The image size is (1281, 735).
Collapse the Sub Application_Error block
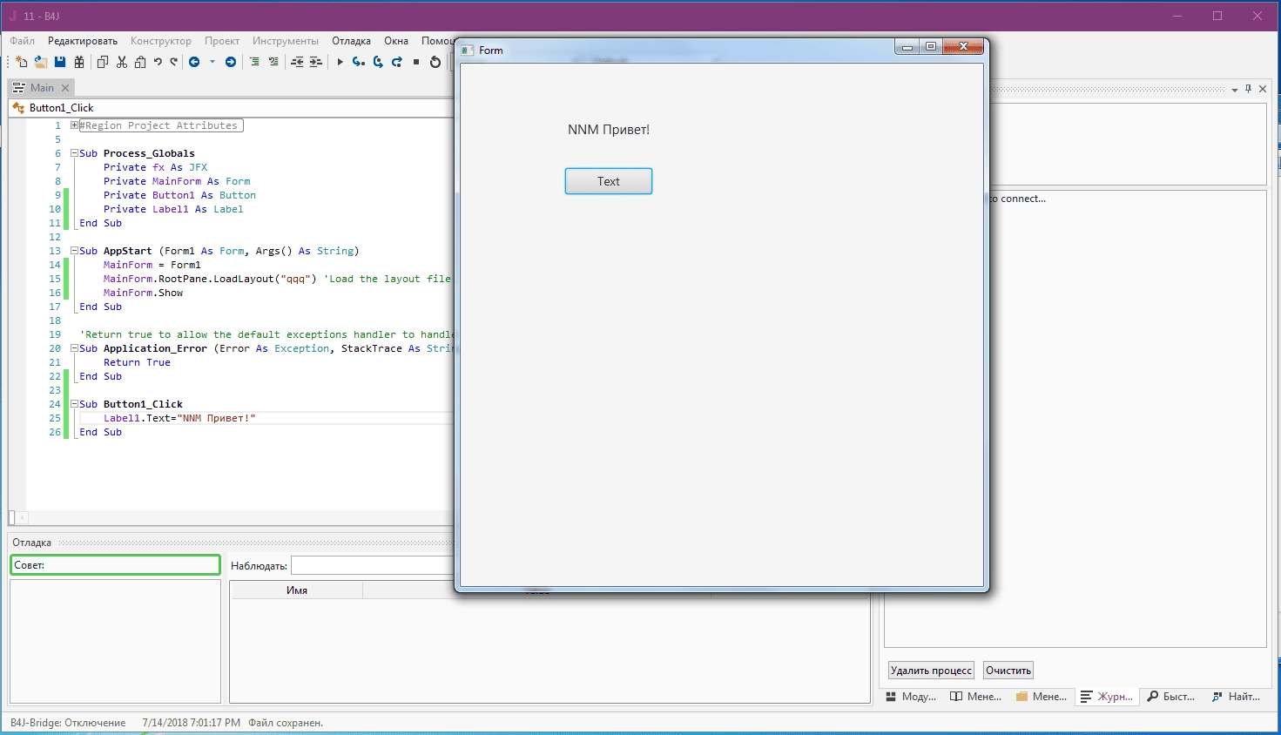(x=75, y=348)
